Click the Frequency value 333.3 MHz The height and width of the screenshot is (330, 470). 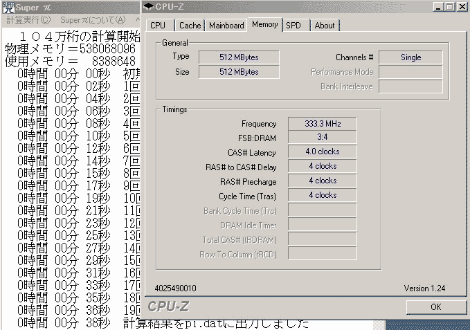click(323, 124)
